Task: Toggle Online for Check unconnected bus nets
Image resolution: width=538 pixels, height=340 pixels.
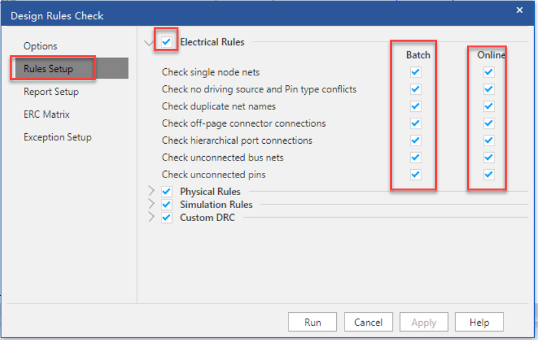Action: (x=488, y=157)
